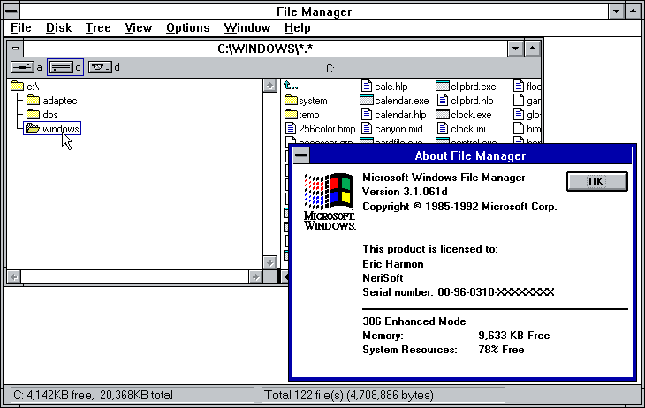Select clock.exe program file
Viewport: 645px width, 408px height.
point(464,115)
